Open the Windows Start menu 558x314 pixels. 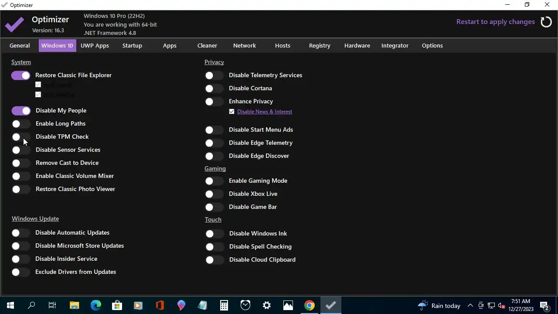10,305
